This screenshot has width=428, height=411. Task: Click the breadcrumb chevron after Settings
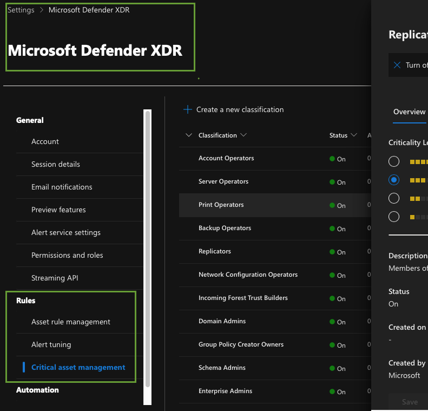42,10
